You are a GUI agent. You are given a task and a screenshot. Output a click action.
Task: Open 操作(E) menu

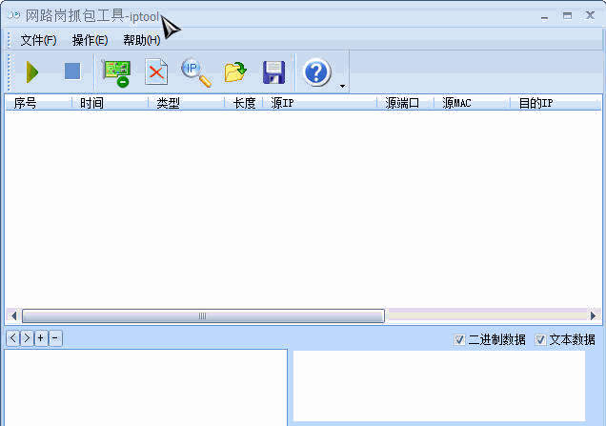coord(90,40)
